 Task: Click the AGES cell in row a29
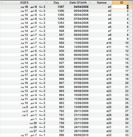pyautogui.click(x=23, y=119)
